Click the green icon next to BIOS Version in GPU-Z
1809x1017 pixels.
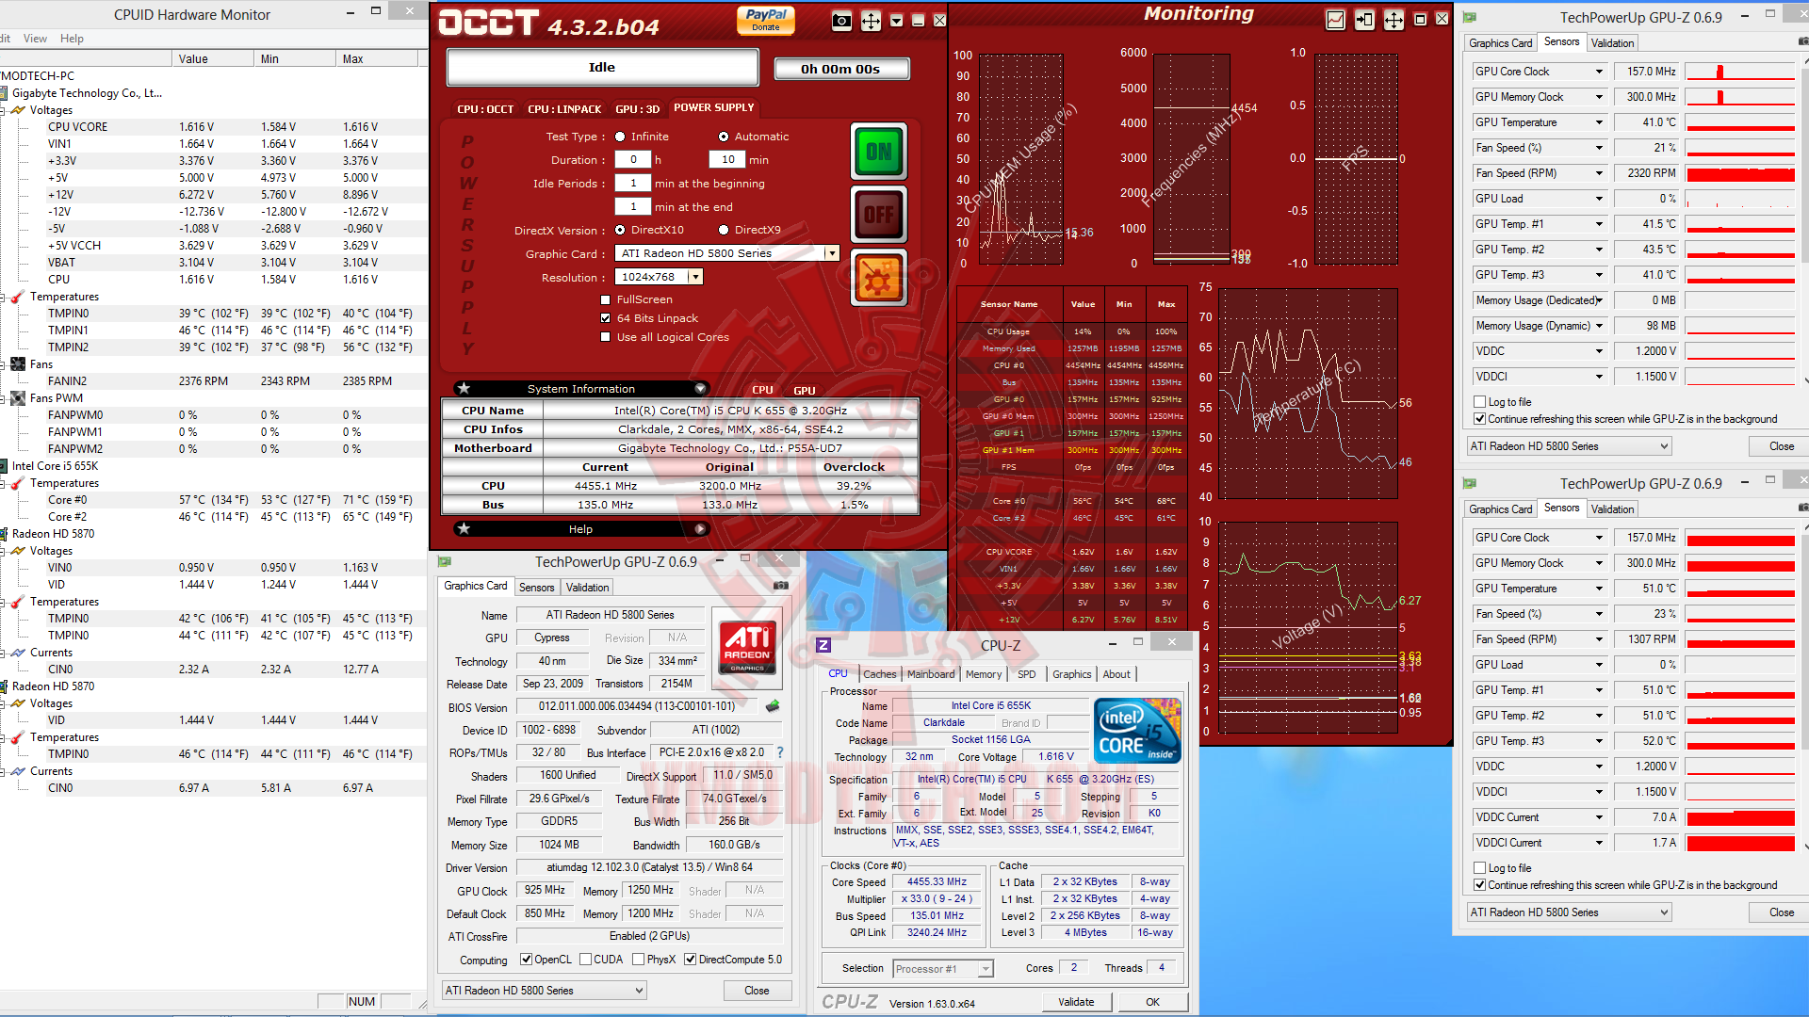(x=773, y=704)
